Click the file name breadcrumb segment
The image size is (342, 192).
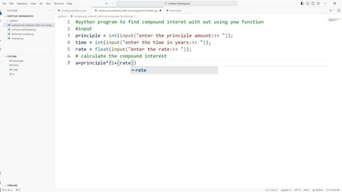coord(103,17)
